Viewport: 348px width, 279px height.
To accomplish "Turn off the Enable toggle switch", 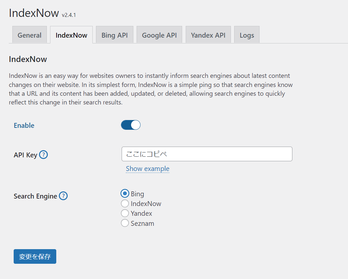I will tap(130, 125).
